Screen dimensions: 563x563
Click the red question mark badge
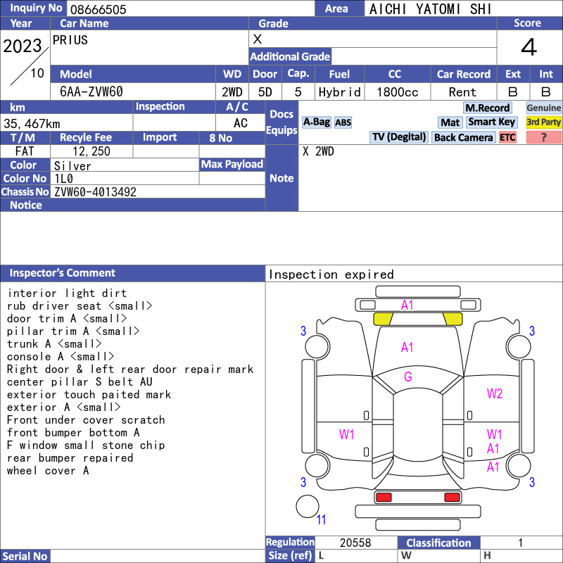coord(543,137)
